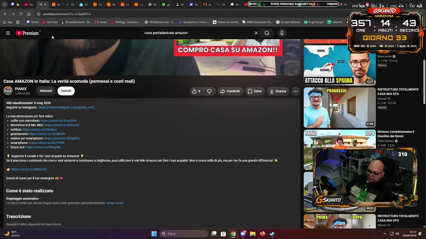
Task: Switch to Chrome on the taskbar
Action: point(233,234)
